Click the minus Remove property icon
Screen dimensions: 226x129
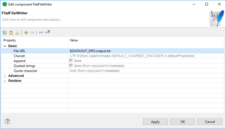[32, 33]
